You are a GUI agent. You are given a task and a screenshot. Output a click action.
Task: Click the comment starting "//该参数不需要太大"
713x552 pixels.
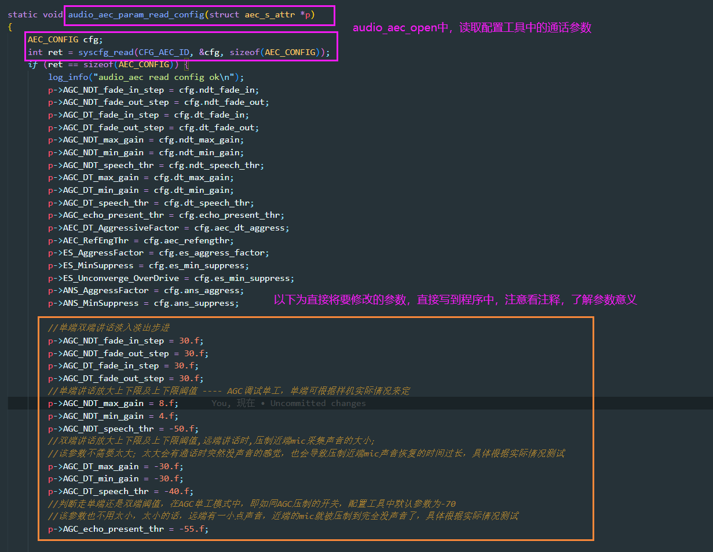pyautogui.click(x=306, y=454)
